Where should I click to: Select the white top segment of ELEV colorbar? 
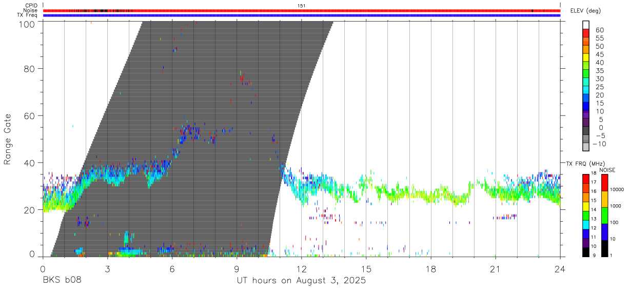pyautogui.click(x=586, y=25)
